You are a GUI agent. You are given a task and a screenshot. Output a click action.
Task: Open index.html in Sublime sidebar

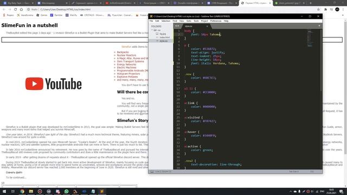click(x=165, y=37)
